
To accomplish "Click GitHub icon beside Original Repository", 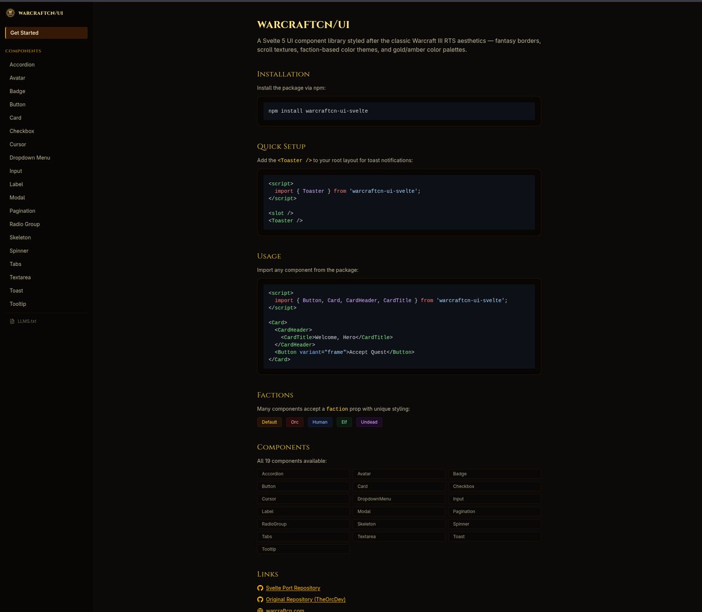I will click(x=260, y=600).
